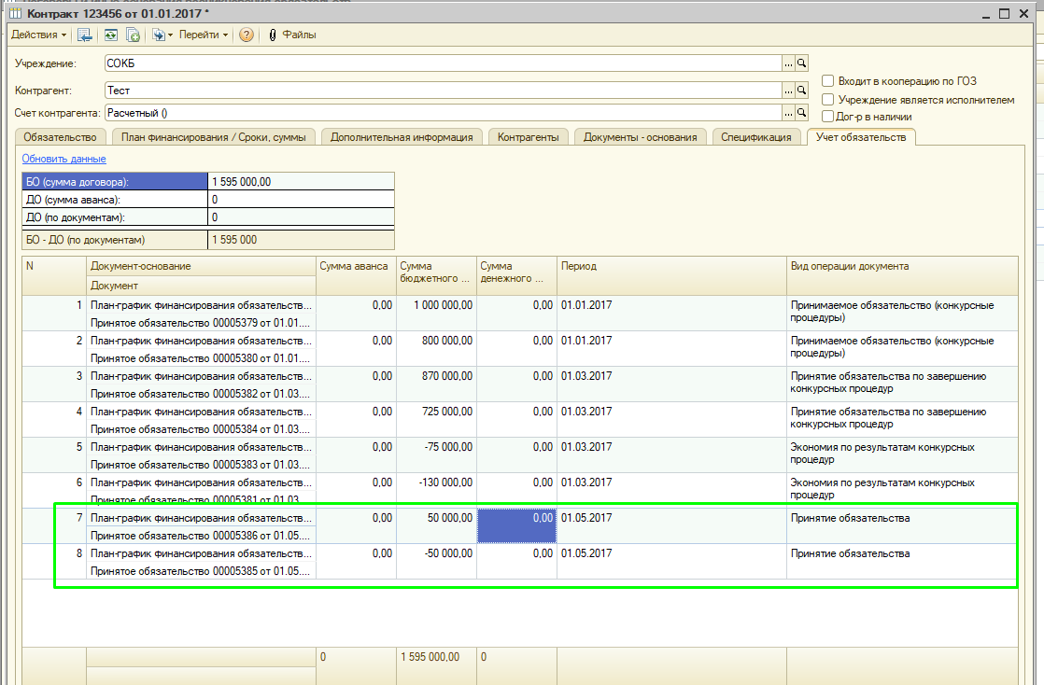1044x685 pixels.
Task: Click ellipsis selector button for Учреждение field
Action: (x=788, y=63)
